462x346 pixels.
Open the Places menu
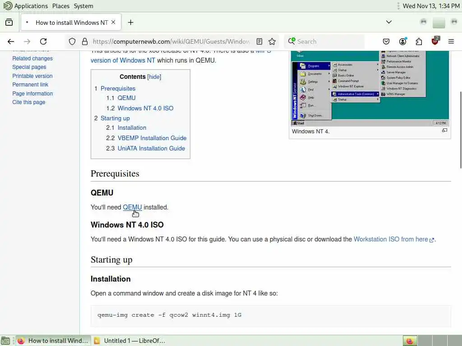point(61,6)
